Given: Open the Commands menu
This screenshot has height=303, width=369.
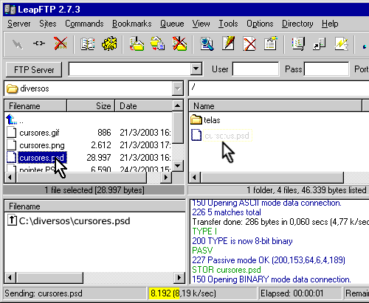Looking at the screenshot, I should tap(84, 24).
